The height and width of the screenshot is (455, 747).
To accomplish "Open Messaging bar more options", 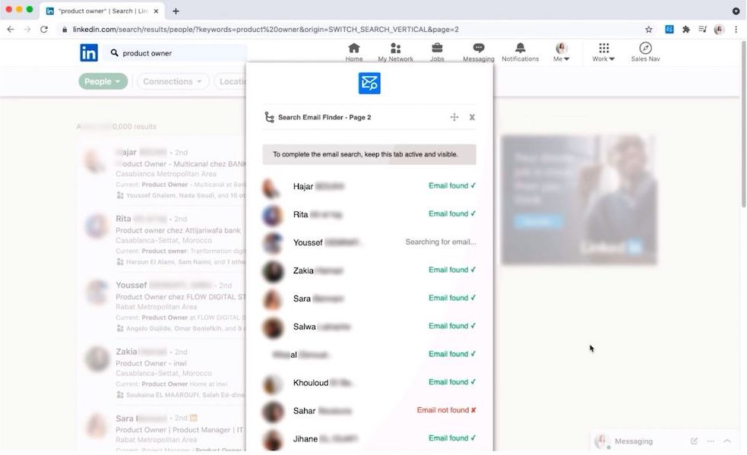I will coord(711,441).
